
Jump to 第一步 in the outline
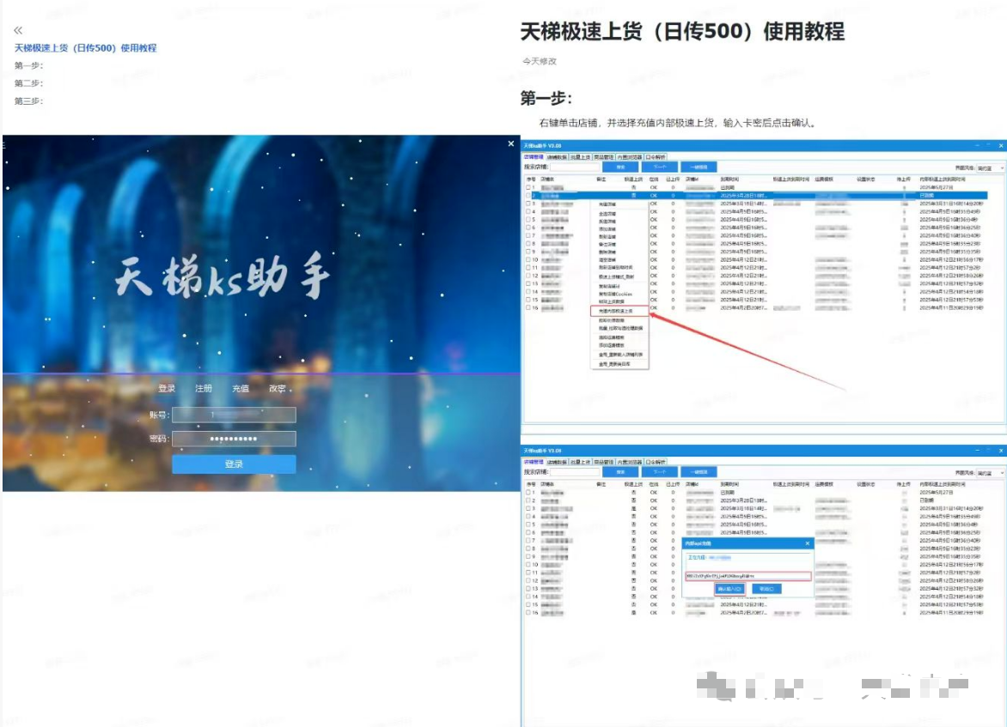28,66
